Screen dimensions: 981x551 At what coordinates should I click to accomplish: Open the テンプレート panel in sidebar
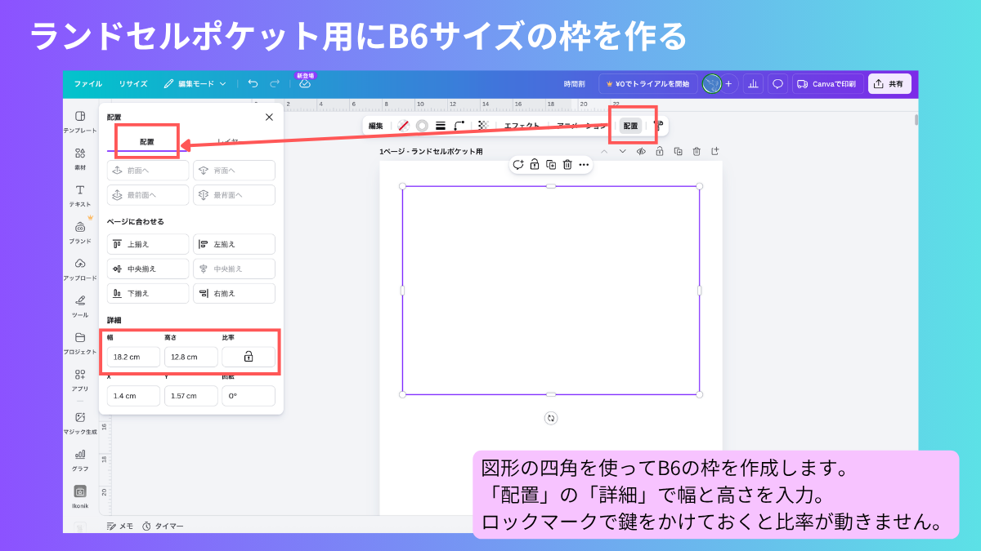point(80,122)
